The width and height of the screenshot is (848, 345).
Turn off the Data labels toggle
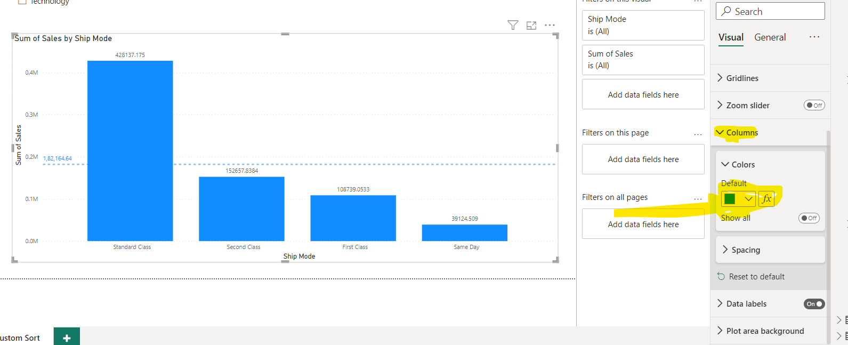pyautogui.click(x=814, y=304)
